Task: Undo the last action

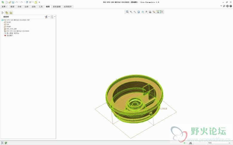Action: pyautogui.click(x=16, y=2)
